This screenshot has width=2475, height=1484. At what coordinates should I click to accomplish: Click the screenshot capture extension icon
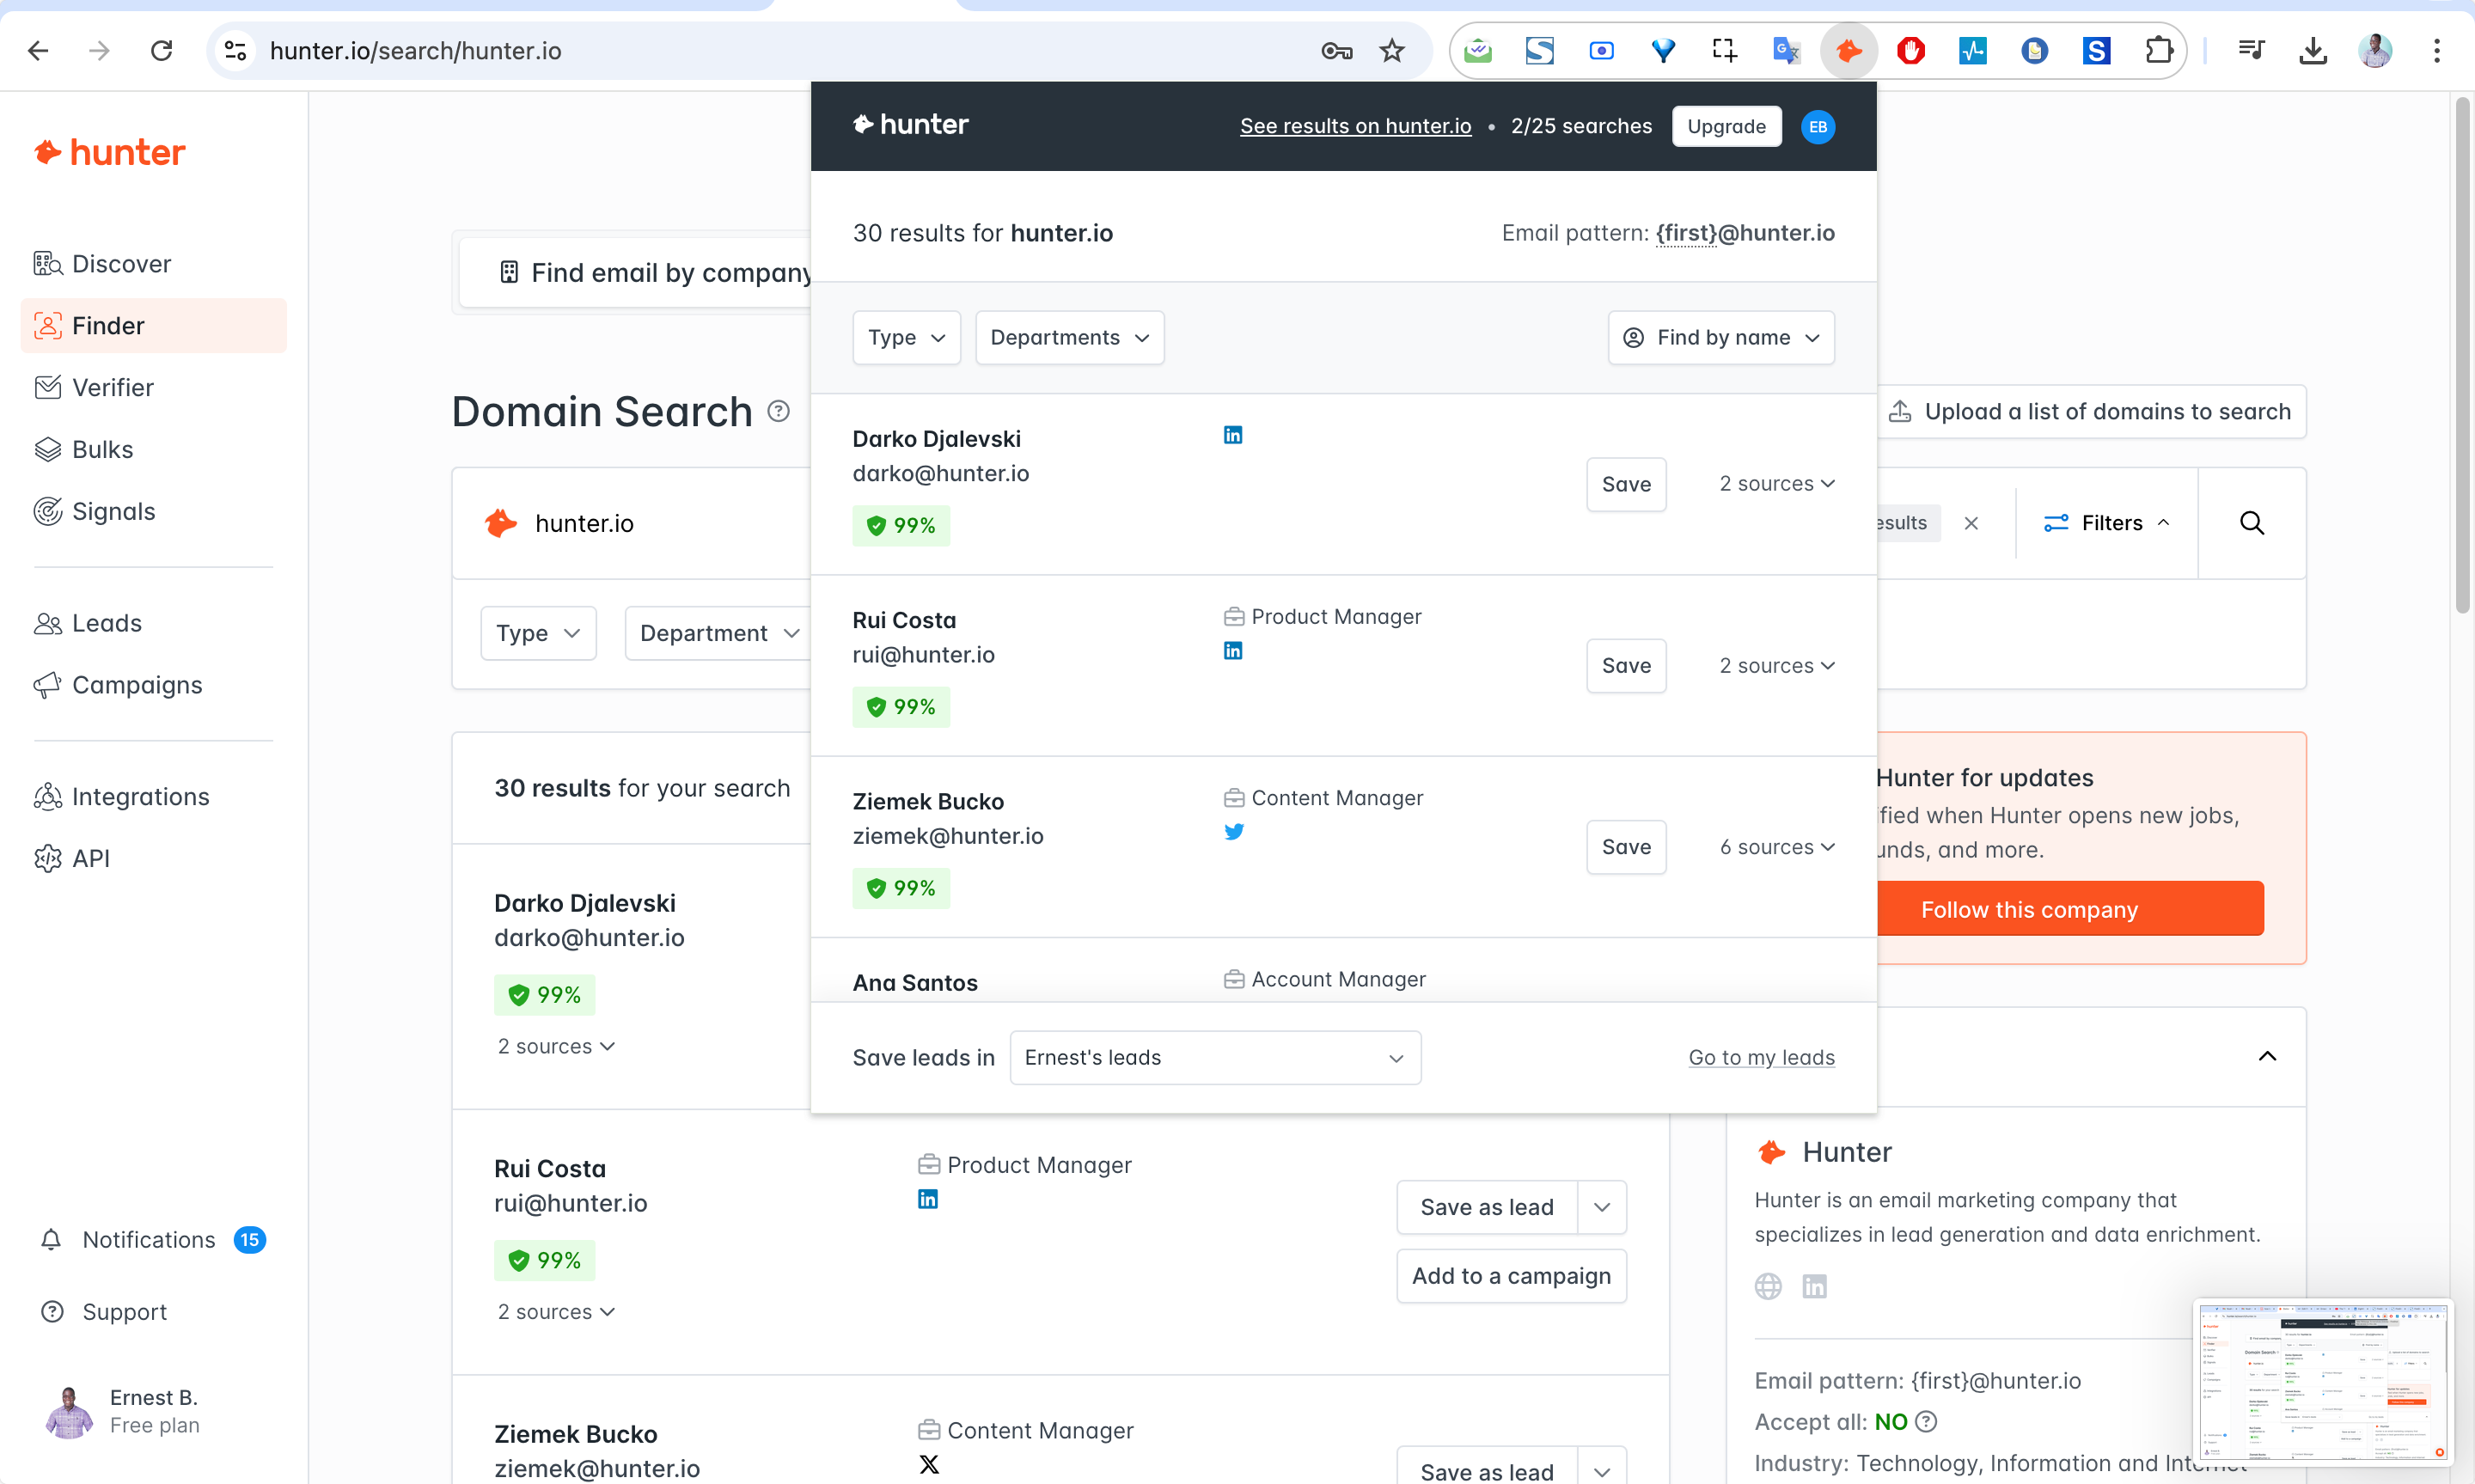tap(1724, 51)
